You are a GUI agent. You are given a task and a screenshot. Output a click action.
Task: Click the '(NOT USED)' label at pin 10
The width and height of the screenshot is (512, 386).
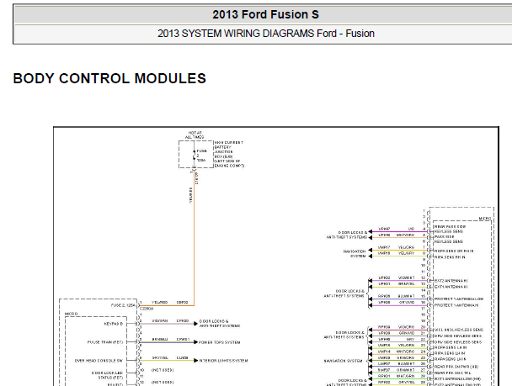pyautogui.click(x=163, y=370)
